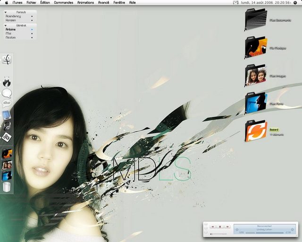This screenshot has height=242, width=302.
Task: Click the right circular arrow in track display
Action: click(x=293, y=229)
